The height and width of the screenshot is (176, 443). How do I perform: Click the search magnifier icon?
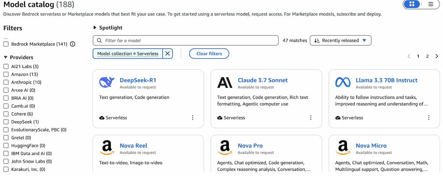point(99,40)
